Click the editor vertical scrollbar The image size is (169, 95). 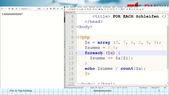pos(168,47)
